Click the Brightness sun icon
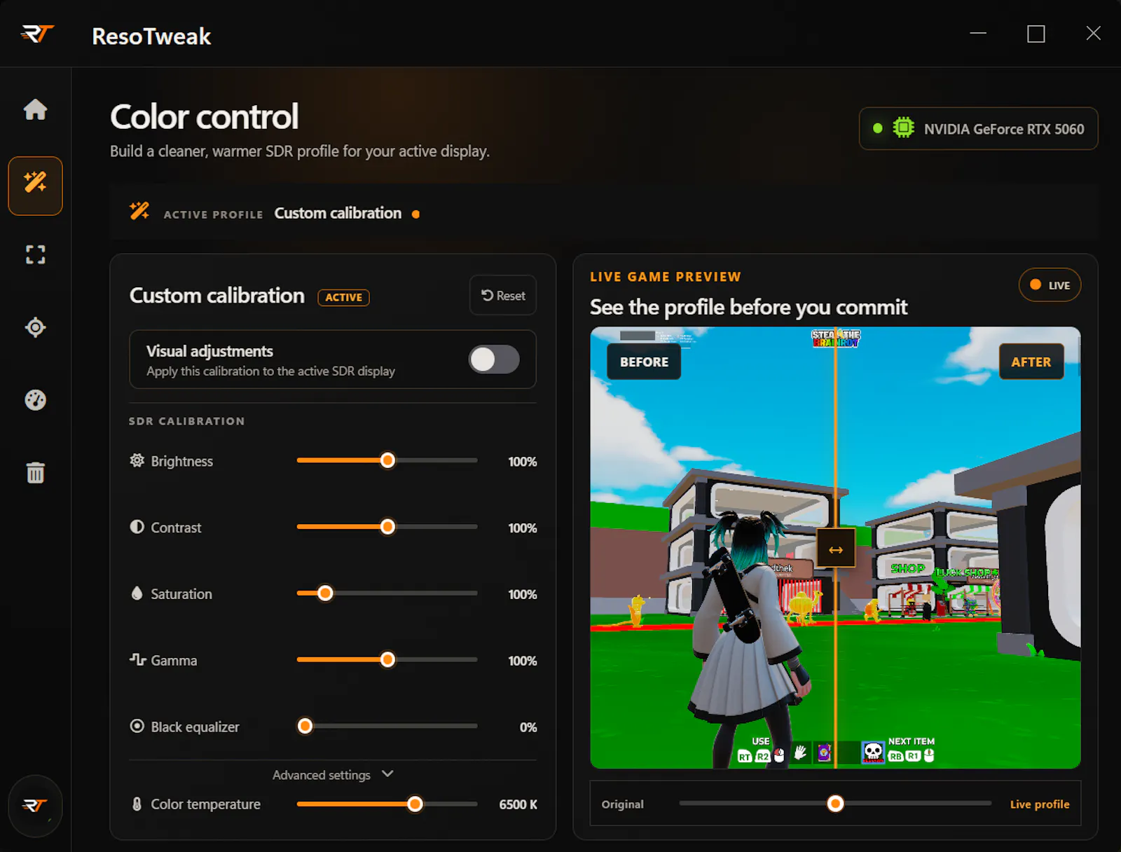This screenshot has height=852, width=1121. click(137, 460)
